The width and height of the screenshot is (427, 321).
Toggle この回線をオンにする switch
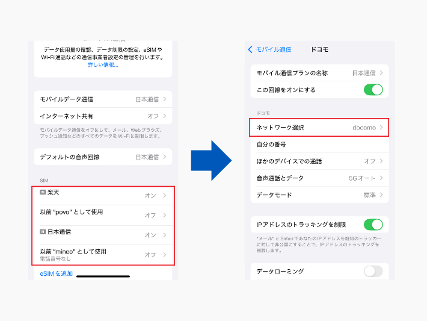pos(373,90)
